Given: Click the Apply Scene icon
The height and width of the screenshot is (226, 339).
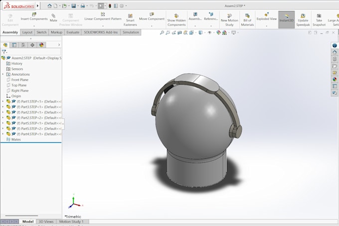Looking at the screenshot, I should pyautogui.click(x=224, y=32).
